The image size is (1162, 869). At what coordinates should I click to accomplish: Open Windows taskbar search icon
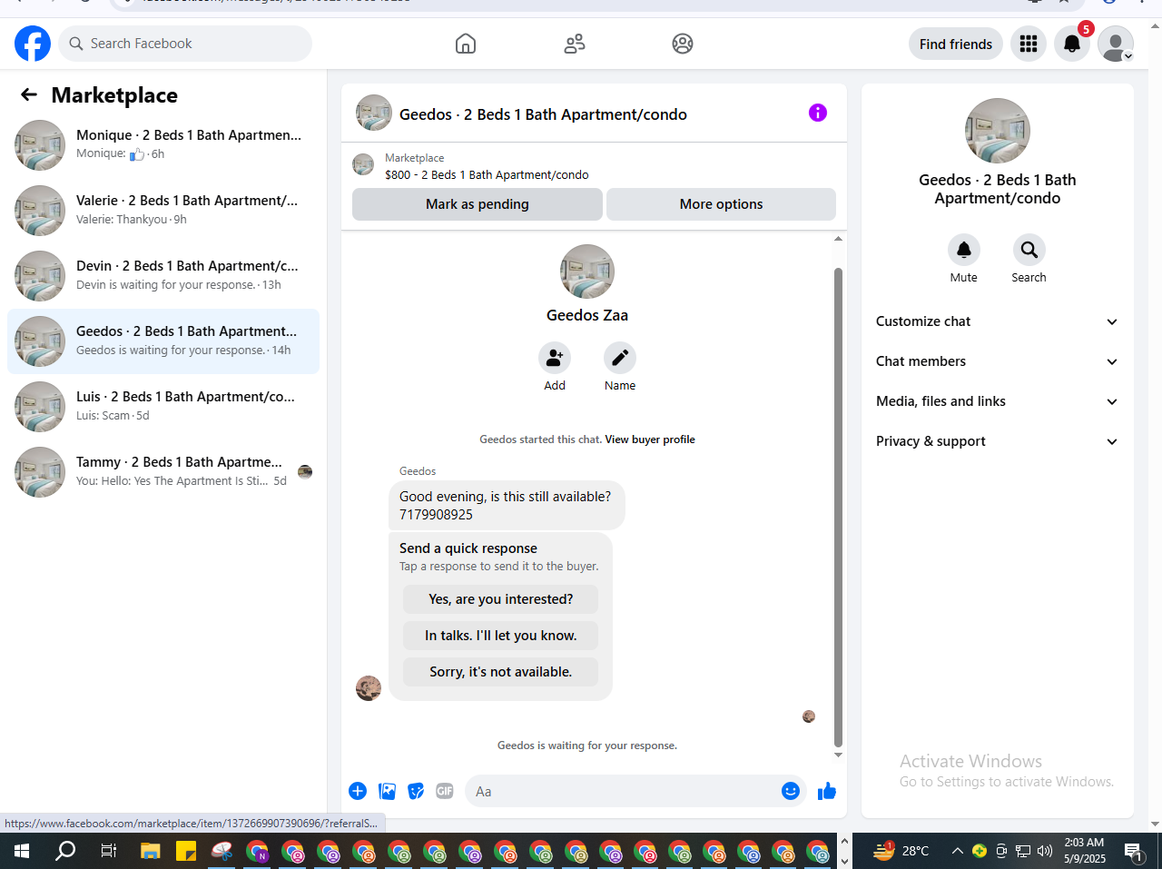click(x=65, y=851)
